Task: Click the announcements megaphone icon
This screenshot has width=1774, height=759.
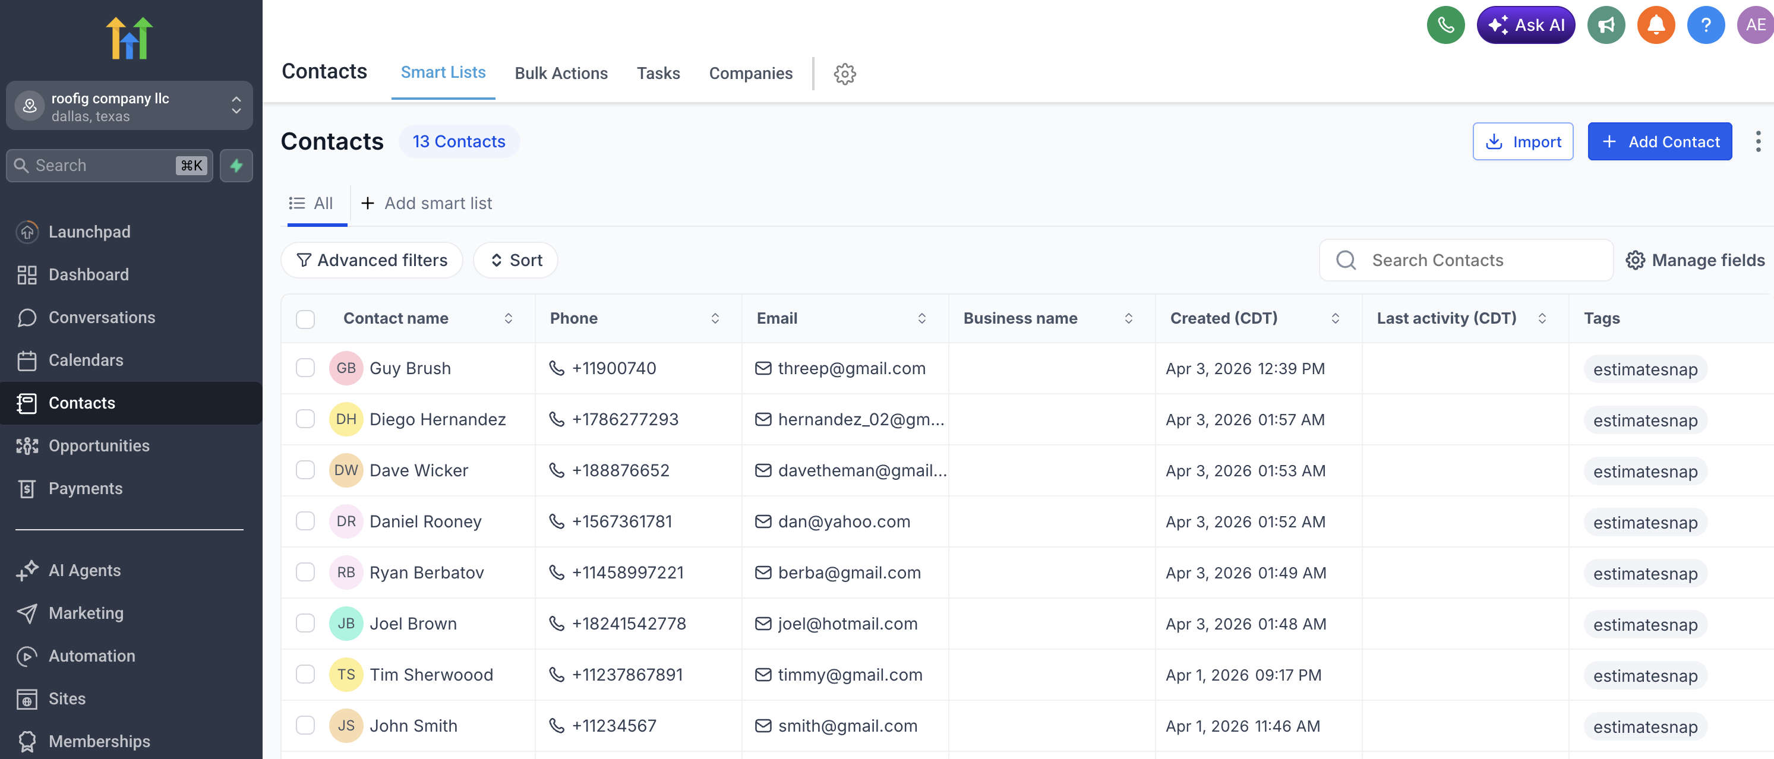Action: [x=1606, y=25]
